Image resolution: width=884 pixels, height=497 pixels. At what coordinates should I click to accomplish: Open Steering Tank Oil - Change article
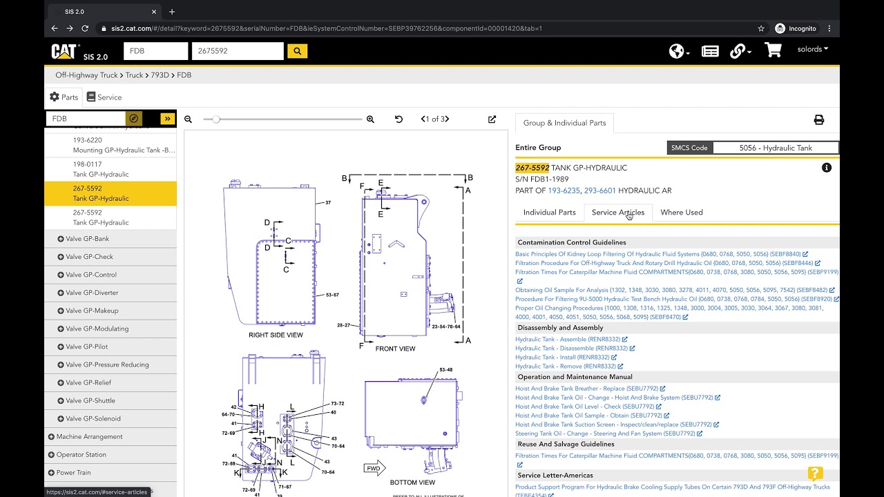(605, 433)
